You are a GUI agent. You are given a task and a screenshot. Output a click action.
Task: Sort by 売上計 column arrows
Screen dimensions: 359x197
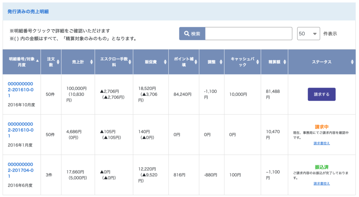pos(92,62)
